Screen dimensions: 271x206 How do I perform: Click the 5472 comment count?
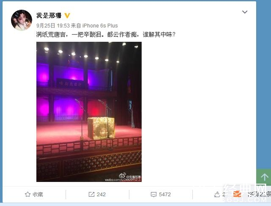pos(165,195)
